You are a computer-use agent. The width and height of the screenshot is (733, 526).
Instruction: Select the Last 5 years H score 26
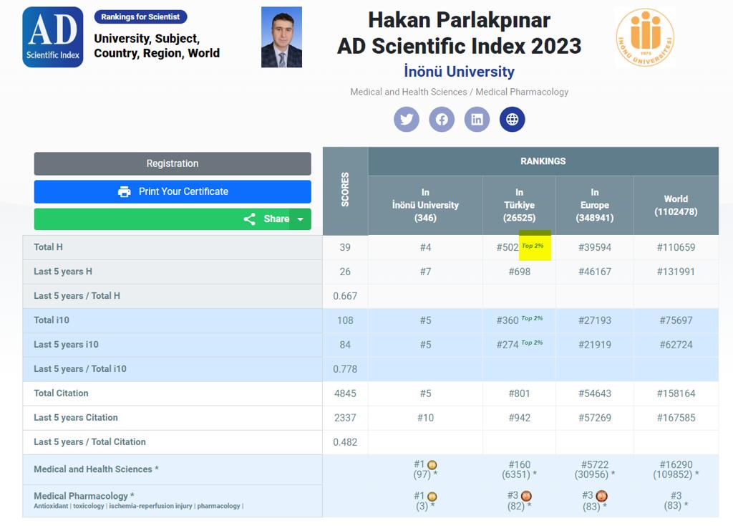click(345, 272)
